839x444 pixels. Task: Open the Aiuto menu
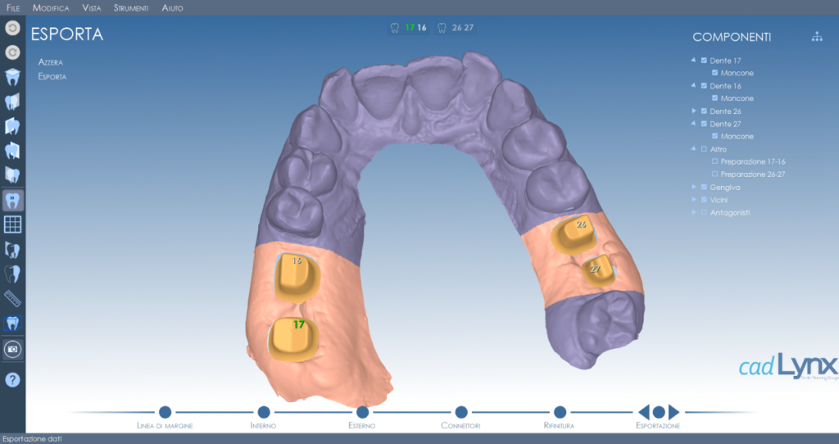(x=172, y=8)
